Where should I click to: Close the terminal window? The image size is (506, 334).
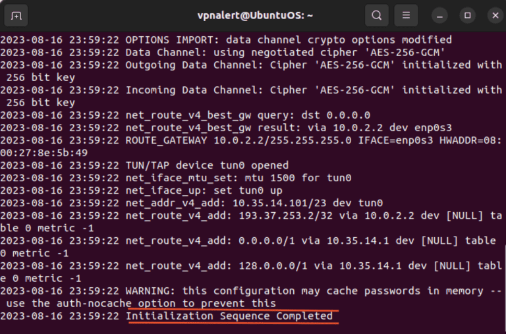pos(494,15)
